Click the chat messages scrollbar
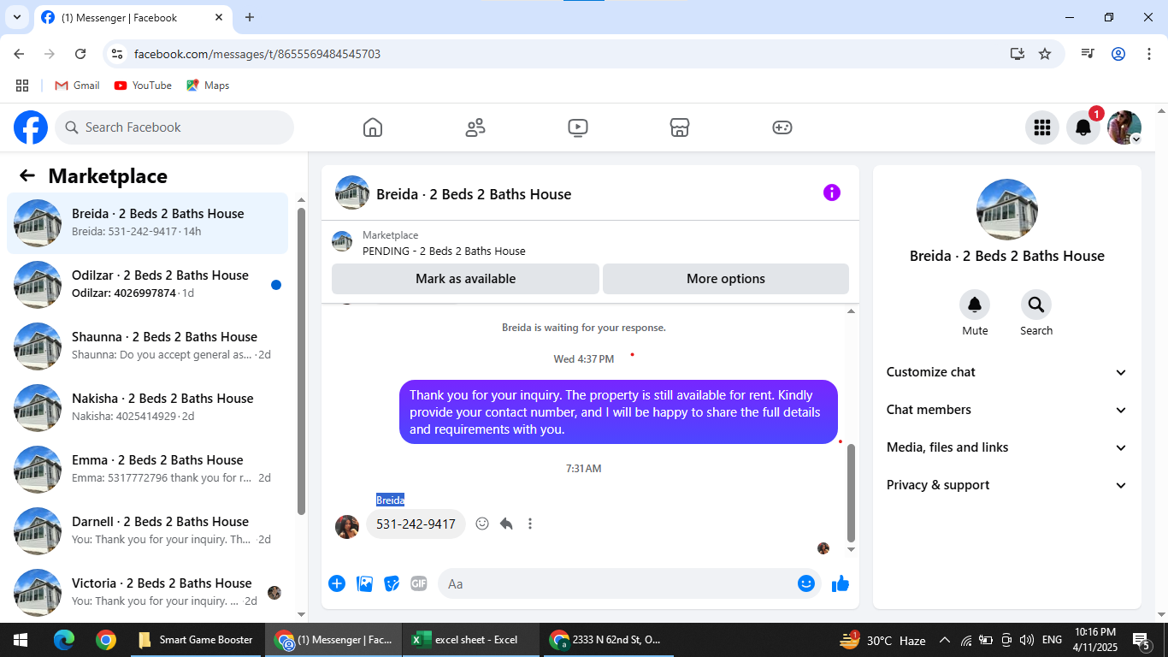Viewport: 1168px width, 657px height. coord(851,493)
